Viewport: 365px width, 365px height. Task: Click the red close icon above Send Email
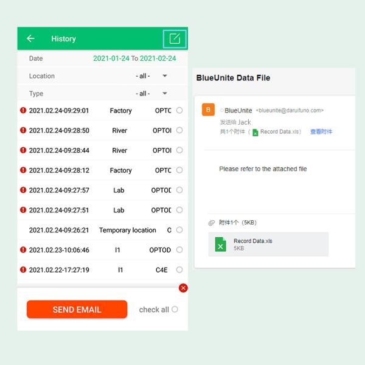click(x=183, y=288)
